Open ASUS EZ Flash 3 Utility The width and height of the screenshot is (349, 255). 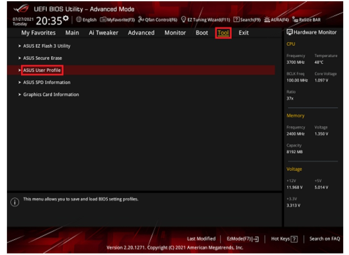coord(47,46)
